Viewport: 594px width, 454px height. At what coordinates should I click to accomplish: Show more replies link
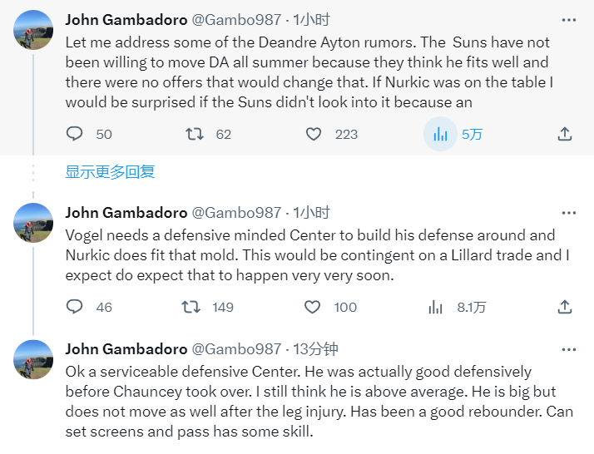[111, 172]
